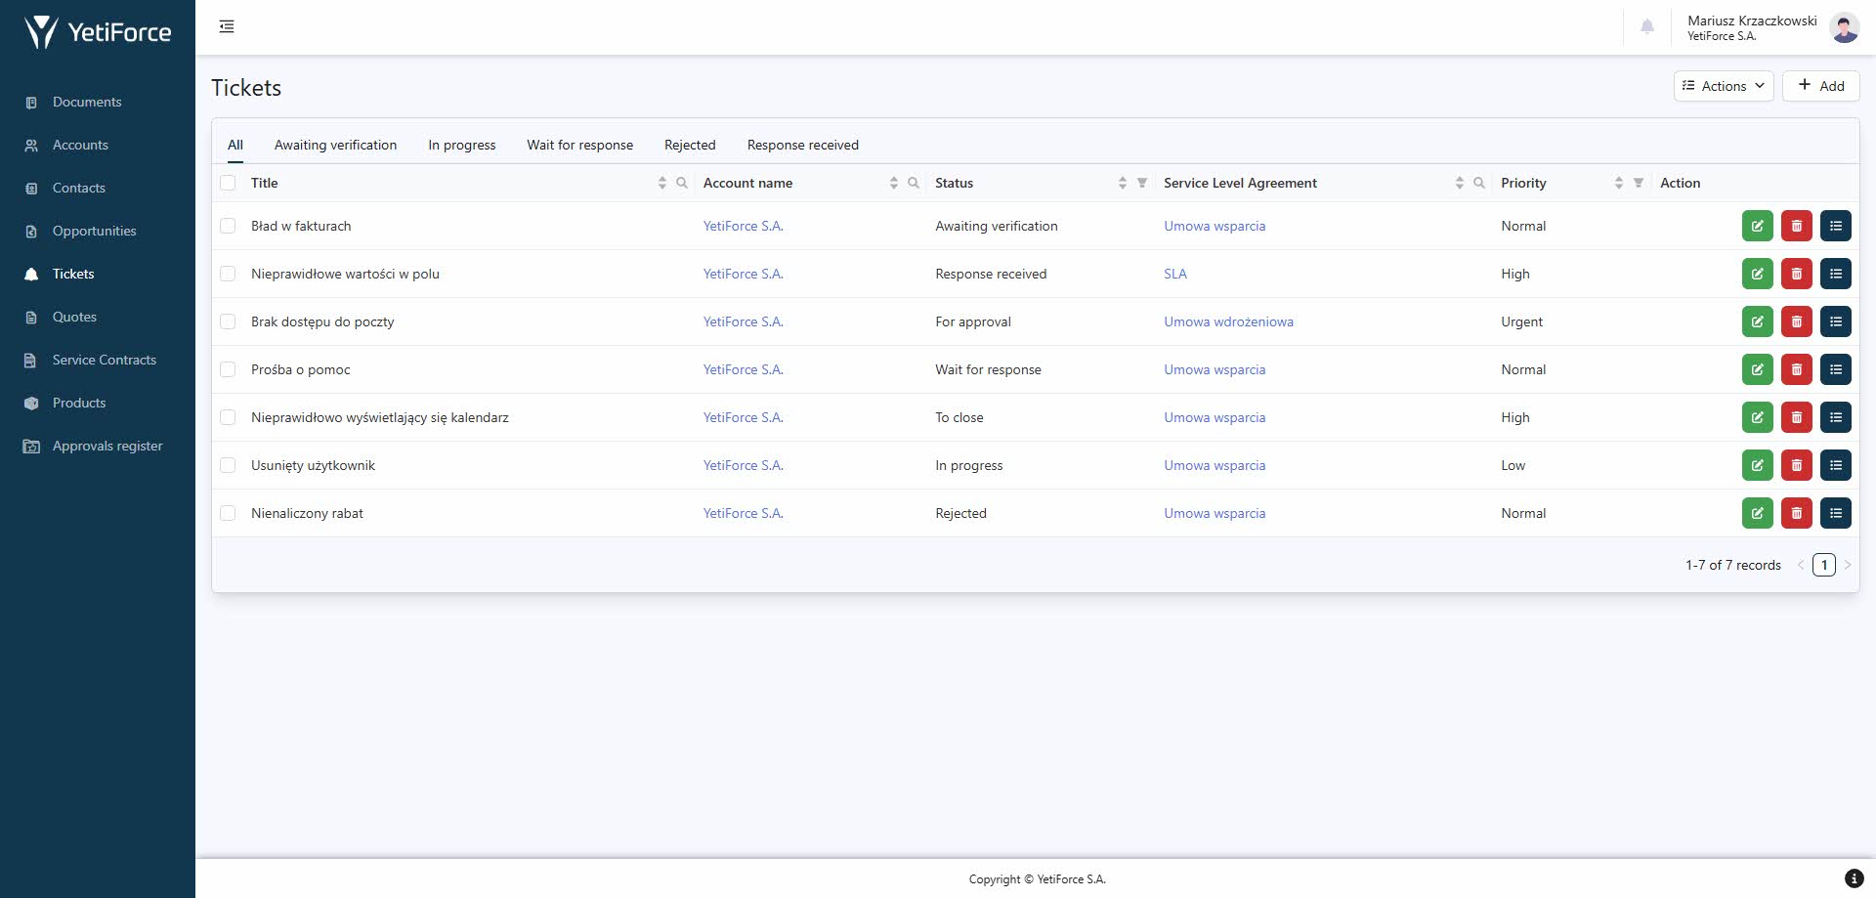
Task: Switch to the Awaiting verification tab
Action: click(335, 145)
